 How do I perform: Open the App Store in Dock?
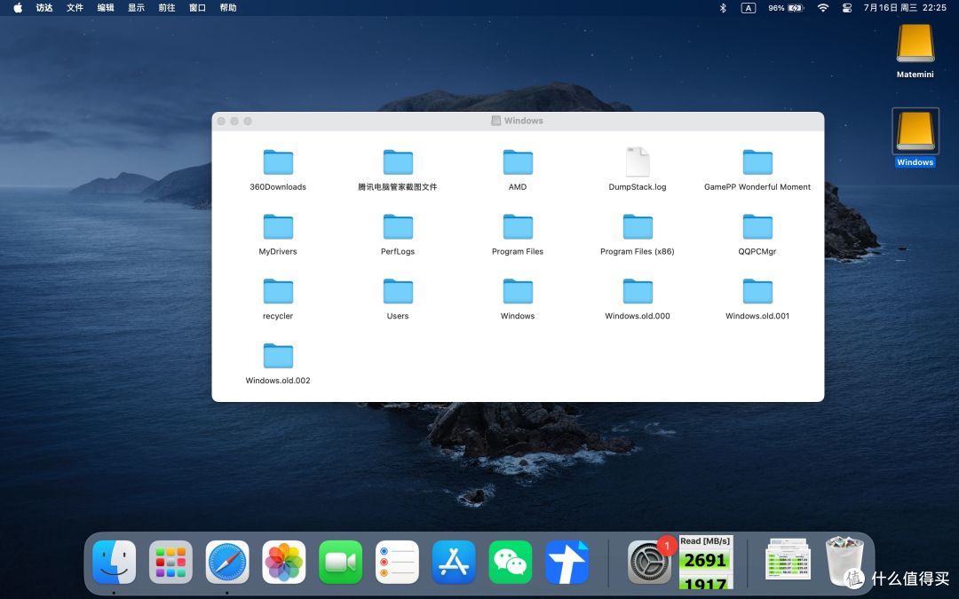[453, 563]
